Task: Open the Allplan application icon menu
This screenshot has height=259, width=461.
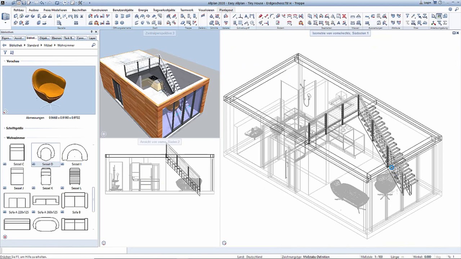Action: 3,3
